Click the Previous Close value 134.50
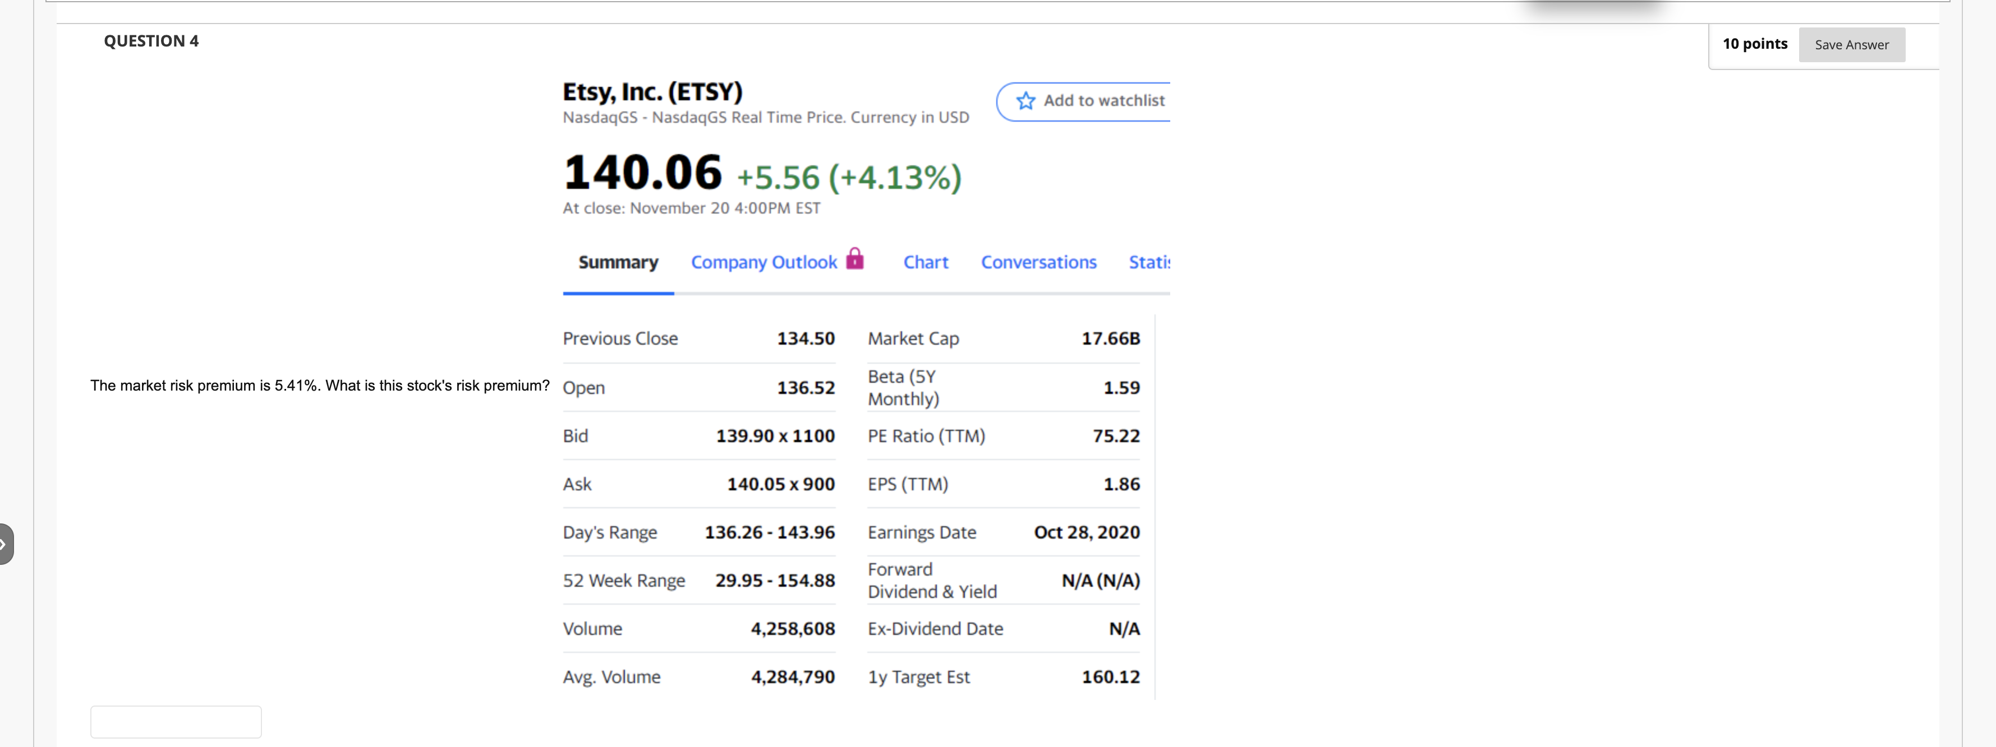The height and width of the screenshot is (747, 1996). point(806,337)
